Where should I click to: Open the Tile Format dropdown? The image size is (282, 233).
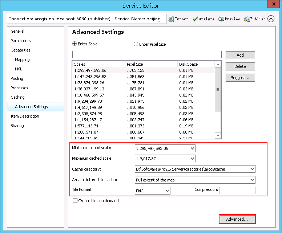click(167, 191)
